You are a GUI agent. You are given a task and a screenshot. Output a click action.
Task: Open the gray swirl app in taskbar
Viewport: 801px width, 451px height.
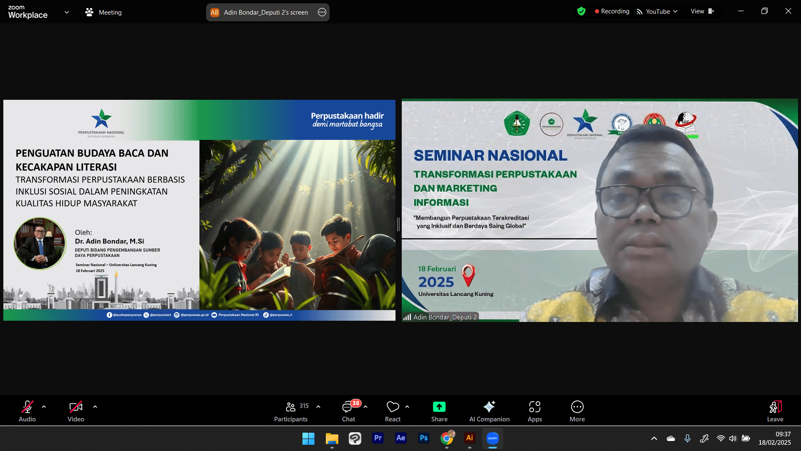pyautogui.click(x=355, y=438)
